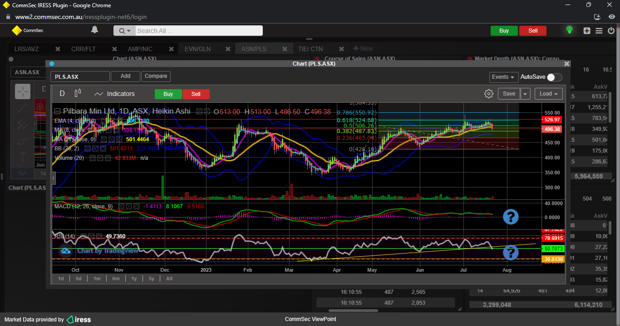This screenshot has height=326, width=620.
Task: Set chart range to 1m
Action: pos(97,278)
